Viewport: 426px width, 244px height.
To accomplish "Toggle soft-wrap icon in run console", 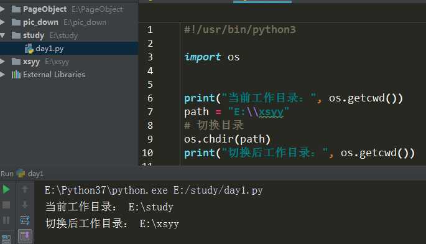I will [25, 220].
